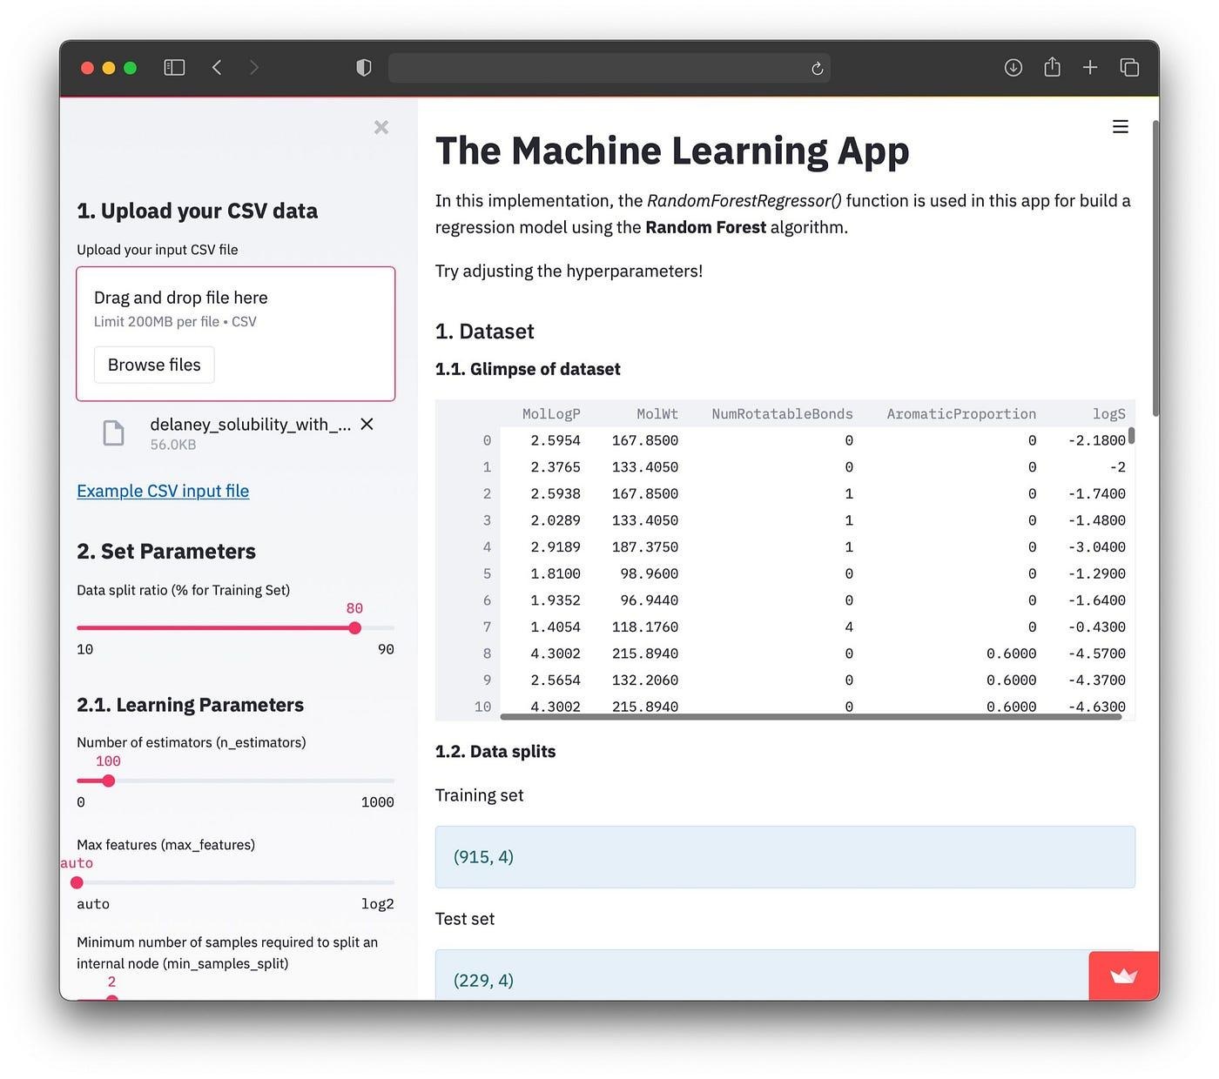Click the 1000 slider maximum label
Viewport: 1219px width, 1079px height.
377,802
